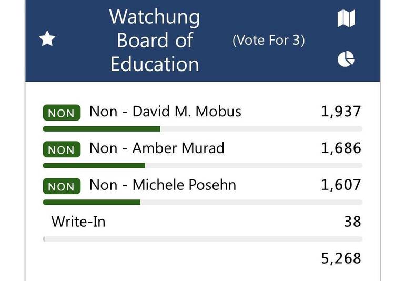Select candidate Non - Amber Murad
The height and width of the screenshot is (281, 405).
click(157, 148)
